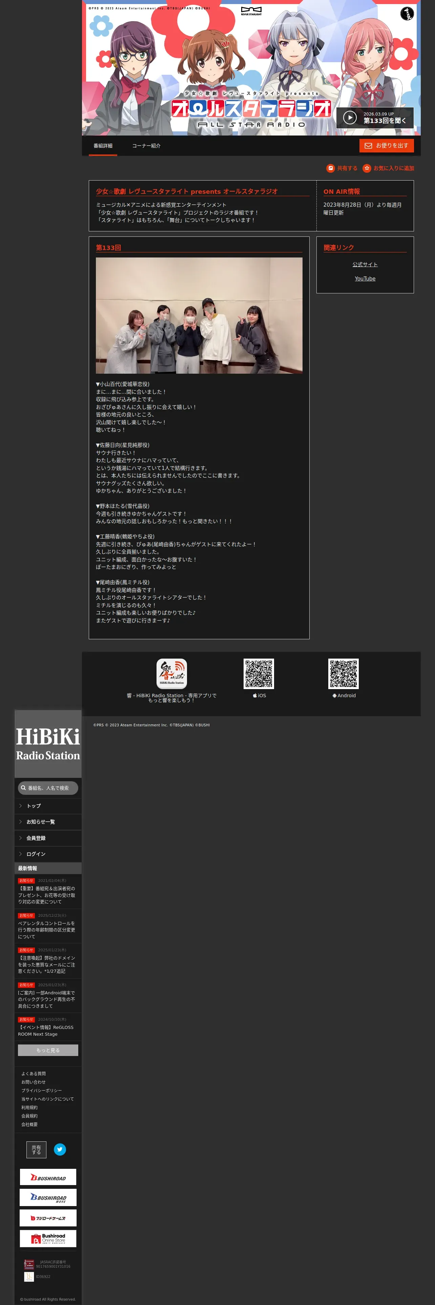Open トップ in the sidebar menu
Viewport: 435px width, 1305px height.
[48, 806]
